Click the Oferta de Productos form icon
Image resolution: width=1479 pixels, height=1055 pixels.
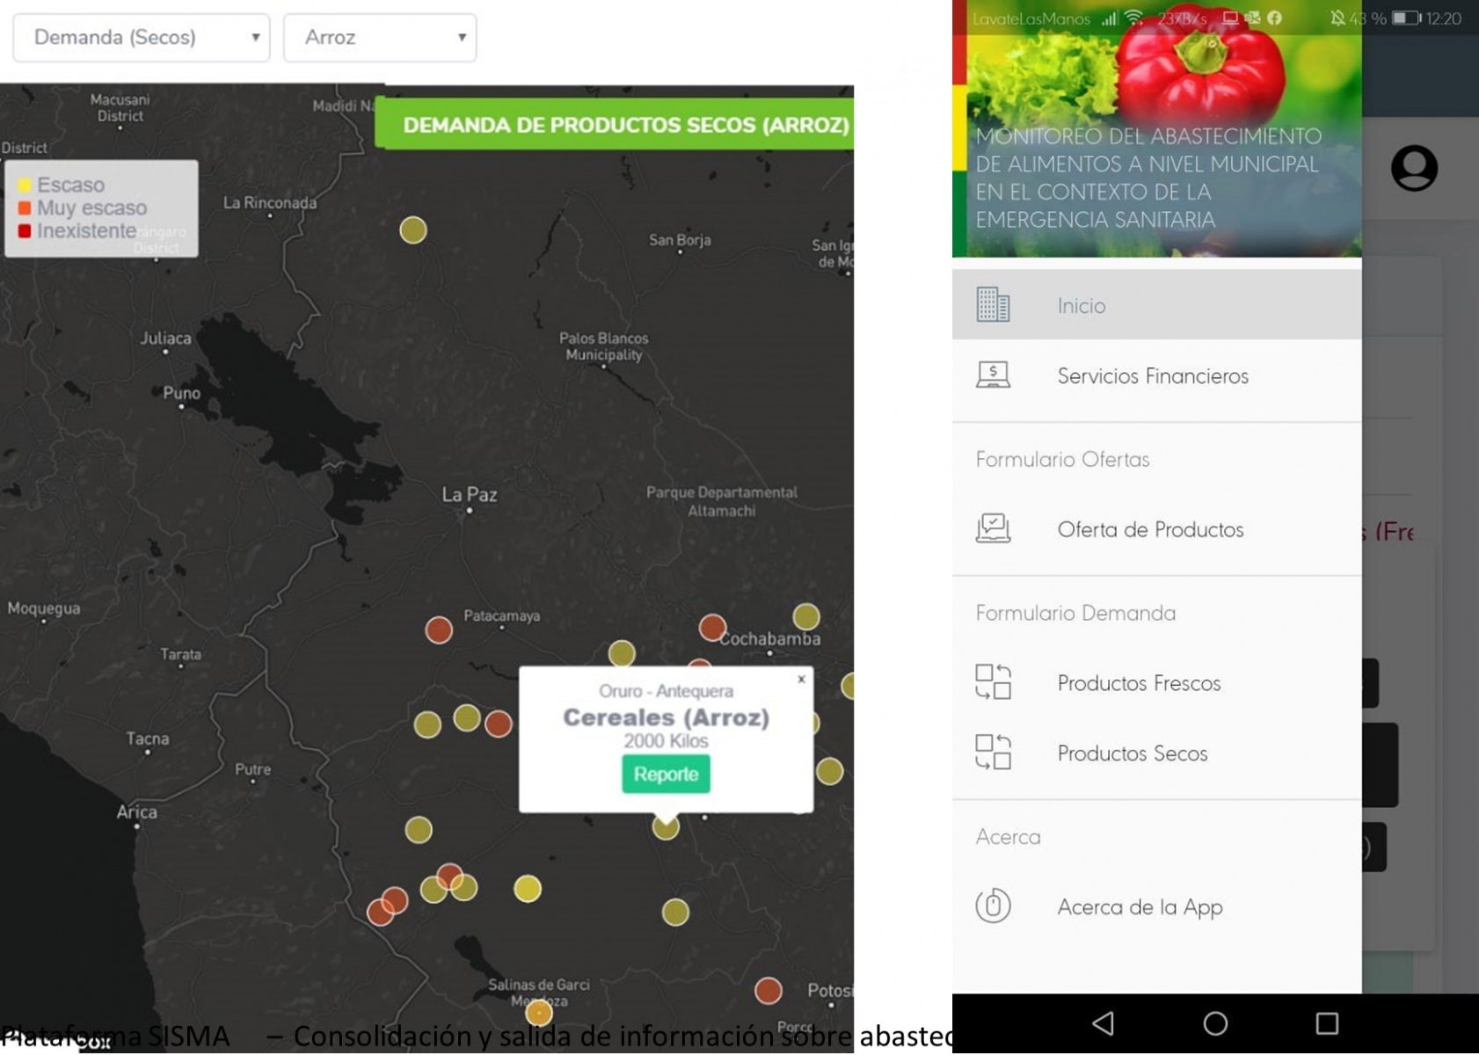[x=994, y=527]
